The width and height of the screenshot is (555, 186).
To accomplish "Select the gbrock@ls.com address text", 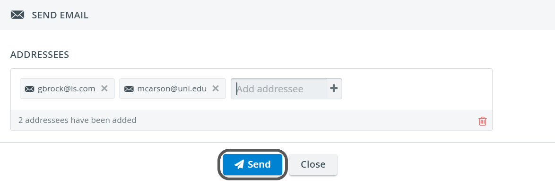I will [x=67, y=89].
